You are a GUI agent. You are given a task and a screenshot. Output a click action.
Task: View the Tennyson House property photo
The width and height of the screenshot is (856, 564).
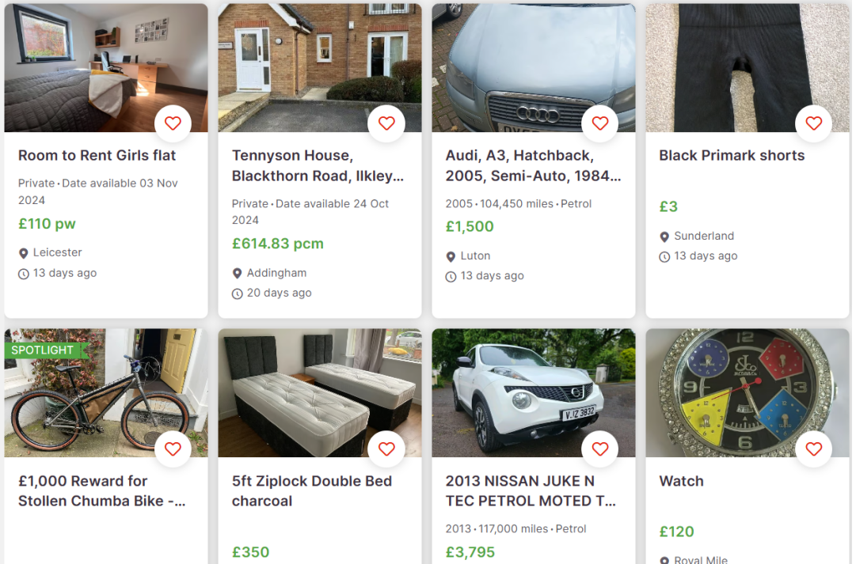point(320,67)
